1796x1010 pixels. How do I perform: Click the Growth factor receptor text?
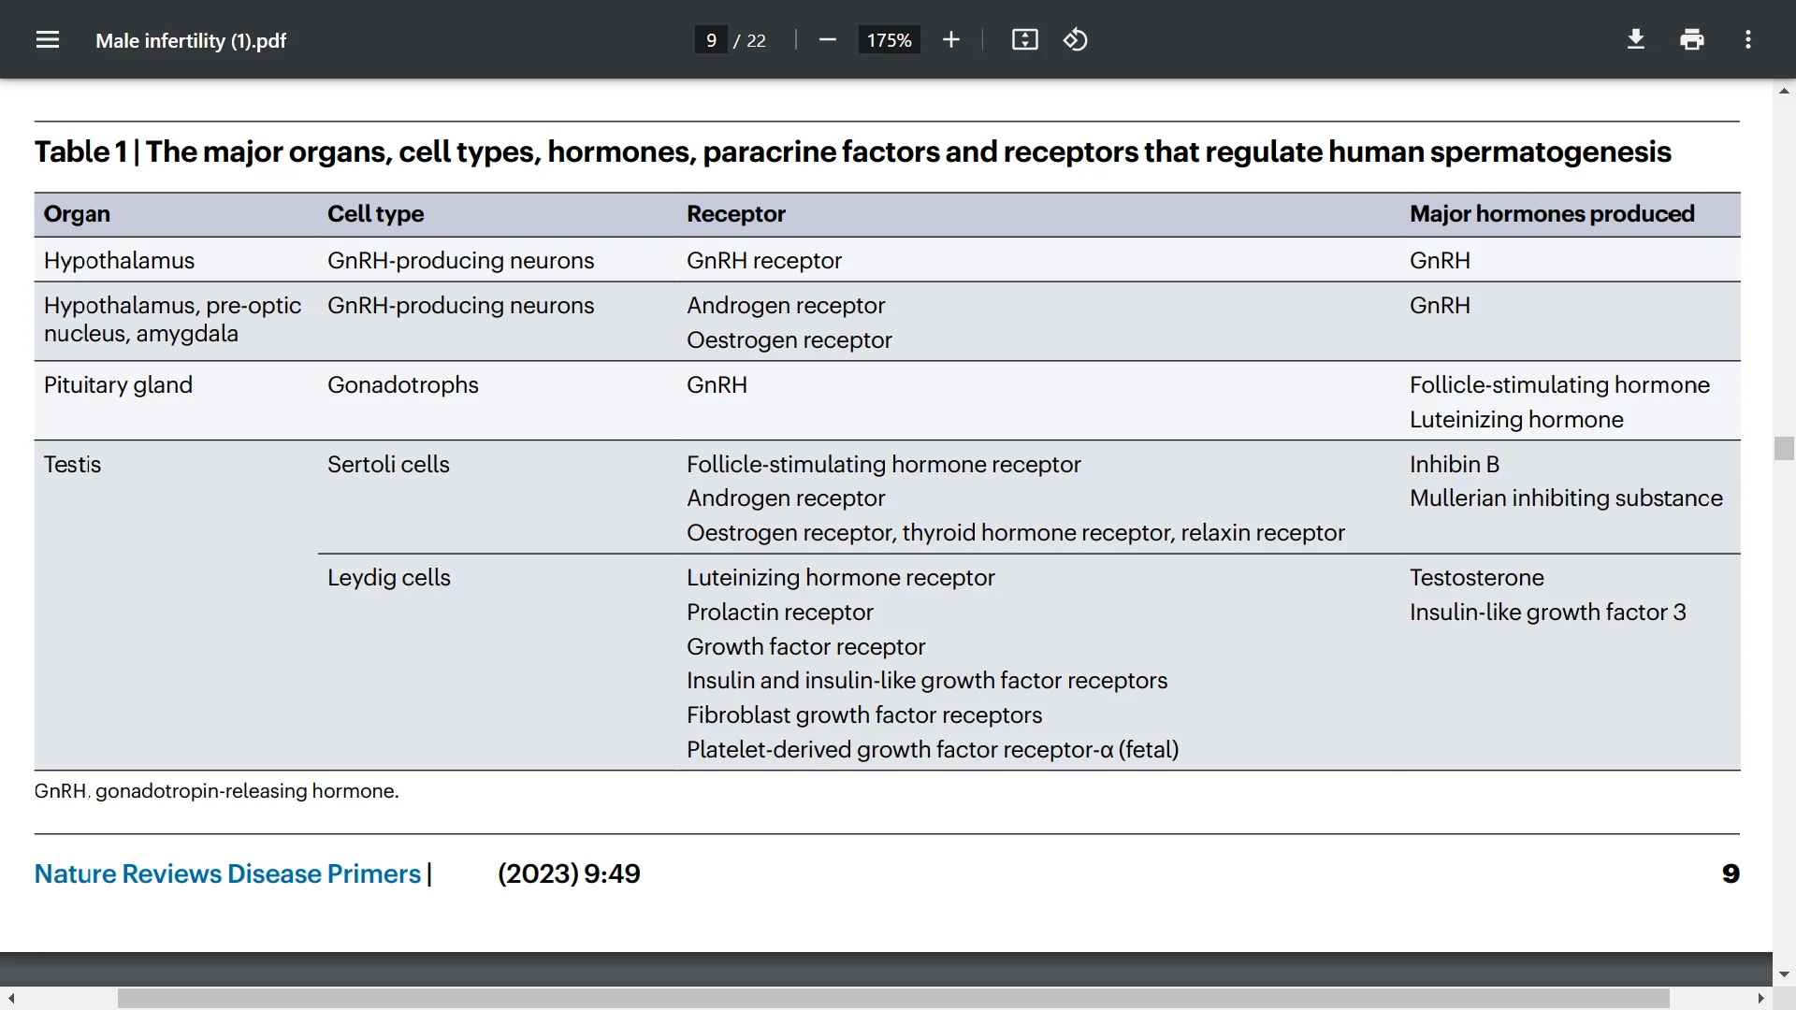click(x=805, y=647)
